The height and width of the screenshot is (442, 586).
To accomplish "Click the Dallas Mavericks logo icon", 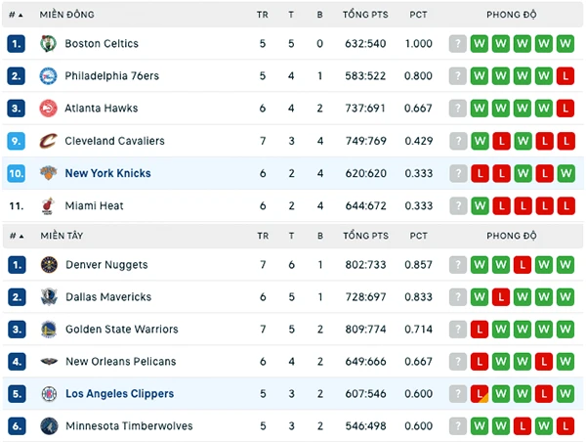I will 49,297.
